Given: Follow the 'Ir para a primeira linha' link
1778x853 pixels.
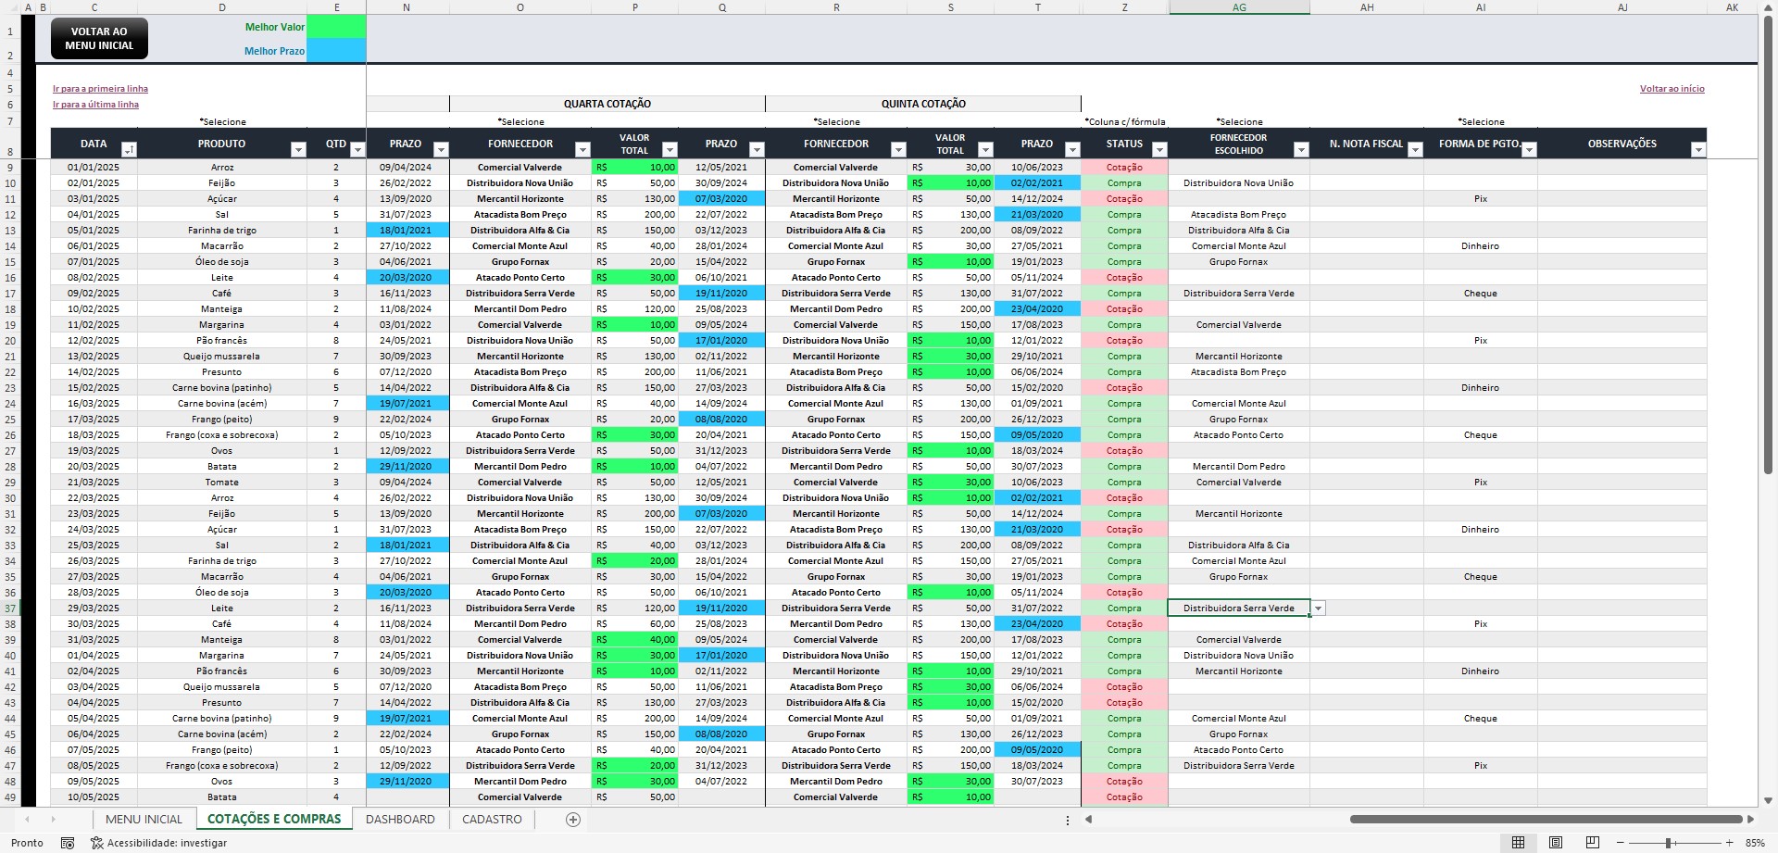Looking at the screenshot, I should [x=100, y=89].
